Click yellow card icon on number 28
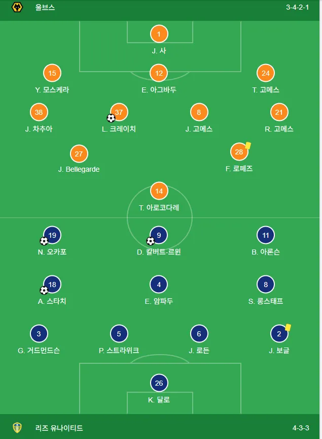This screenshot has width=322, height=439. click(248, 145)
